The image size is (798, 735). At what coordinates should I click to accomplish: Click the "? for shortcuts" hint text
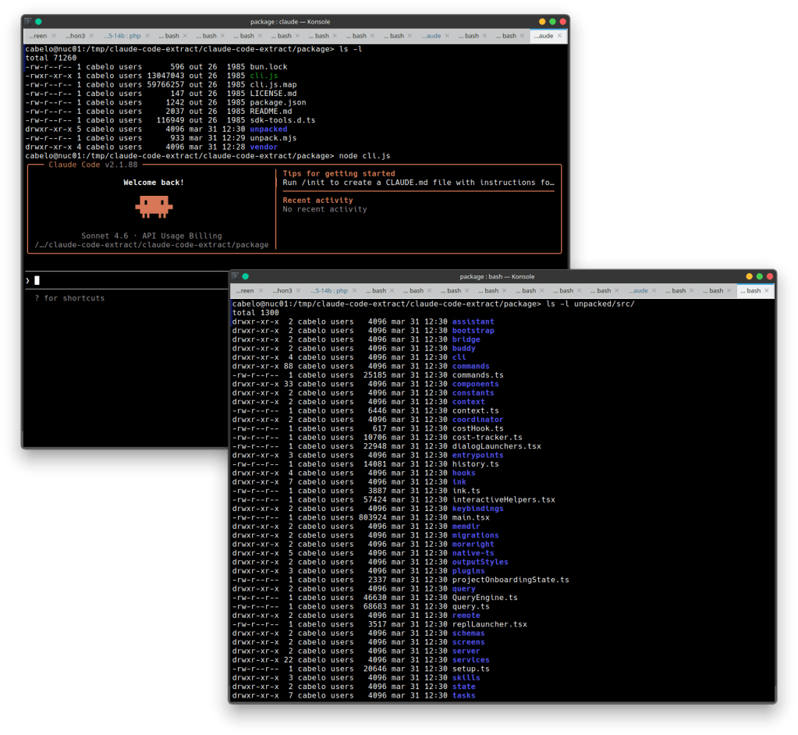[69, 298]
